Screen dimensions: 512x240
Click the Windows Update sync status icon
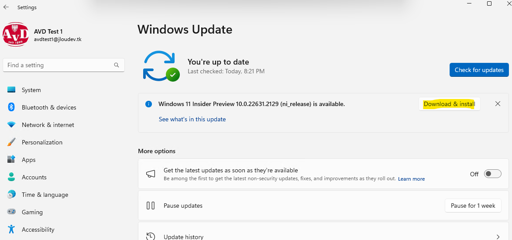pos(161,66)
